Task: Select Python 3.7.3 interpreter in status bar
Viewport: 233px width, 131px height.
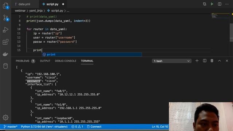Action: [44, 127]
